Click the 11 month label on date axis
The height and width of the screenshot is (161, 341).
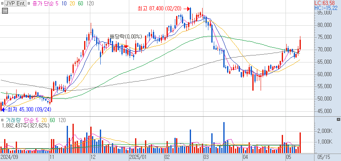pyautogui.click(x=52, y=157)
